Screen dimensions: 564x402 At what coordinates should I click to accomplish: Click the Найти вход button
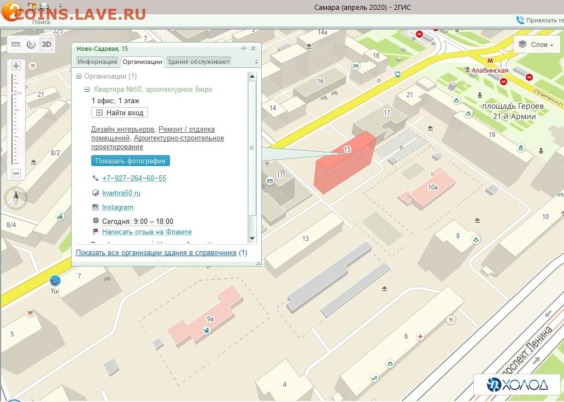pyautogui.click(x=120, y=113)
